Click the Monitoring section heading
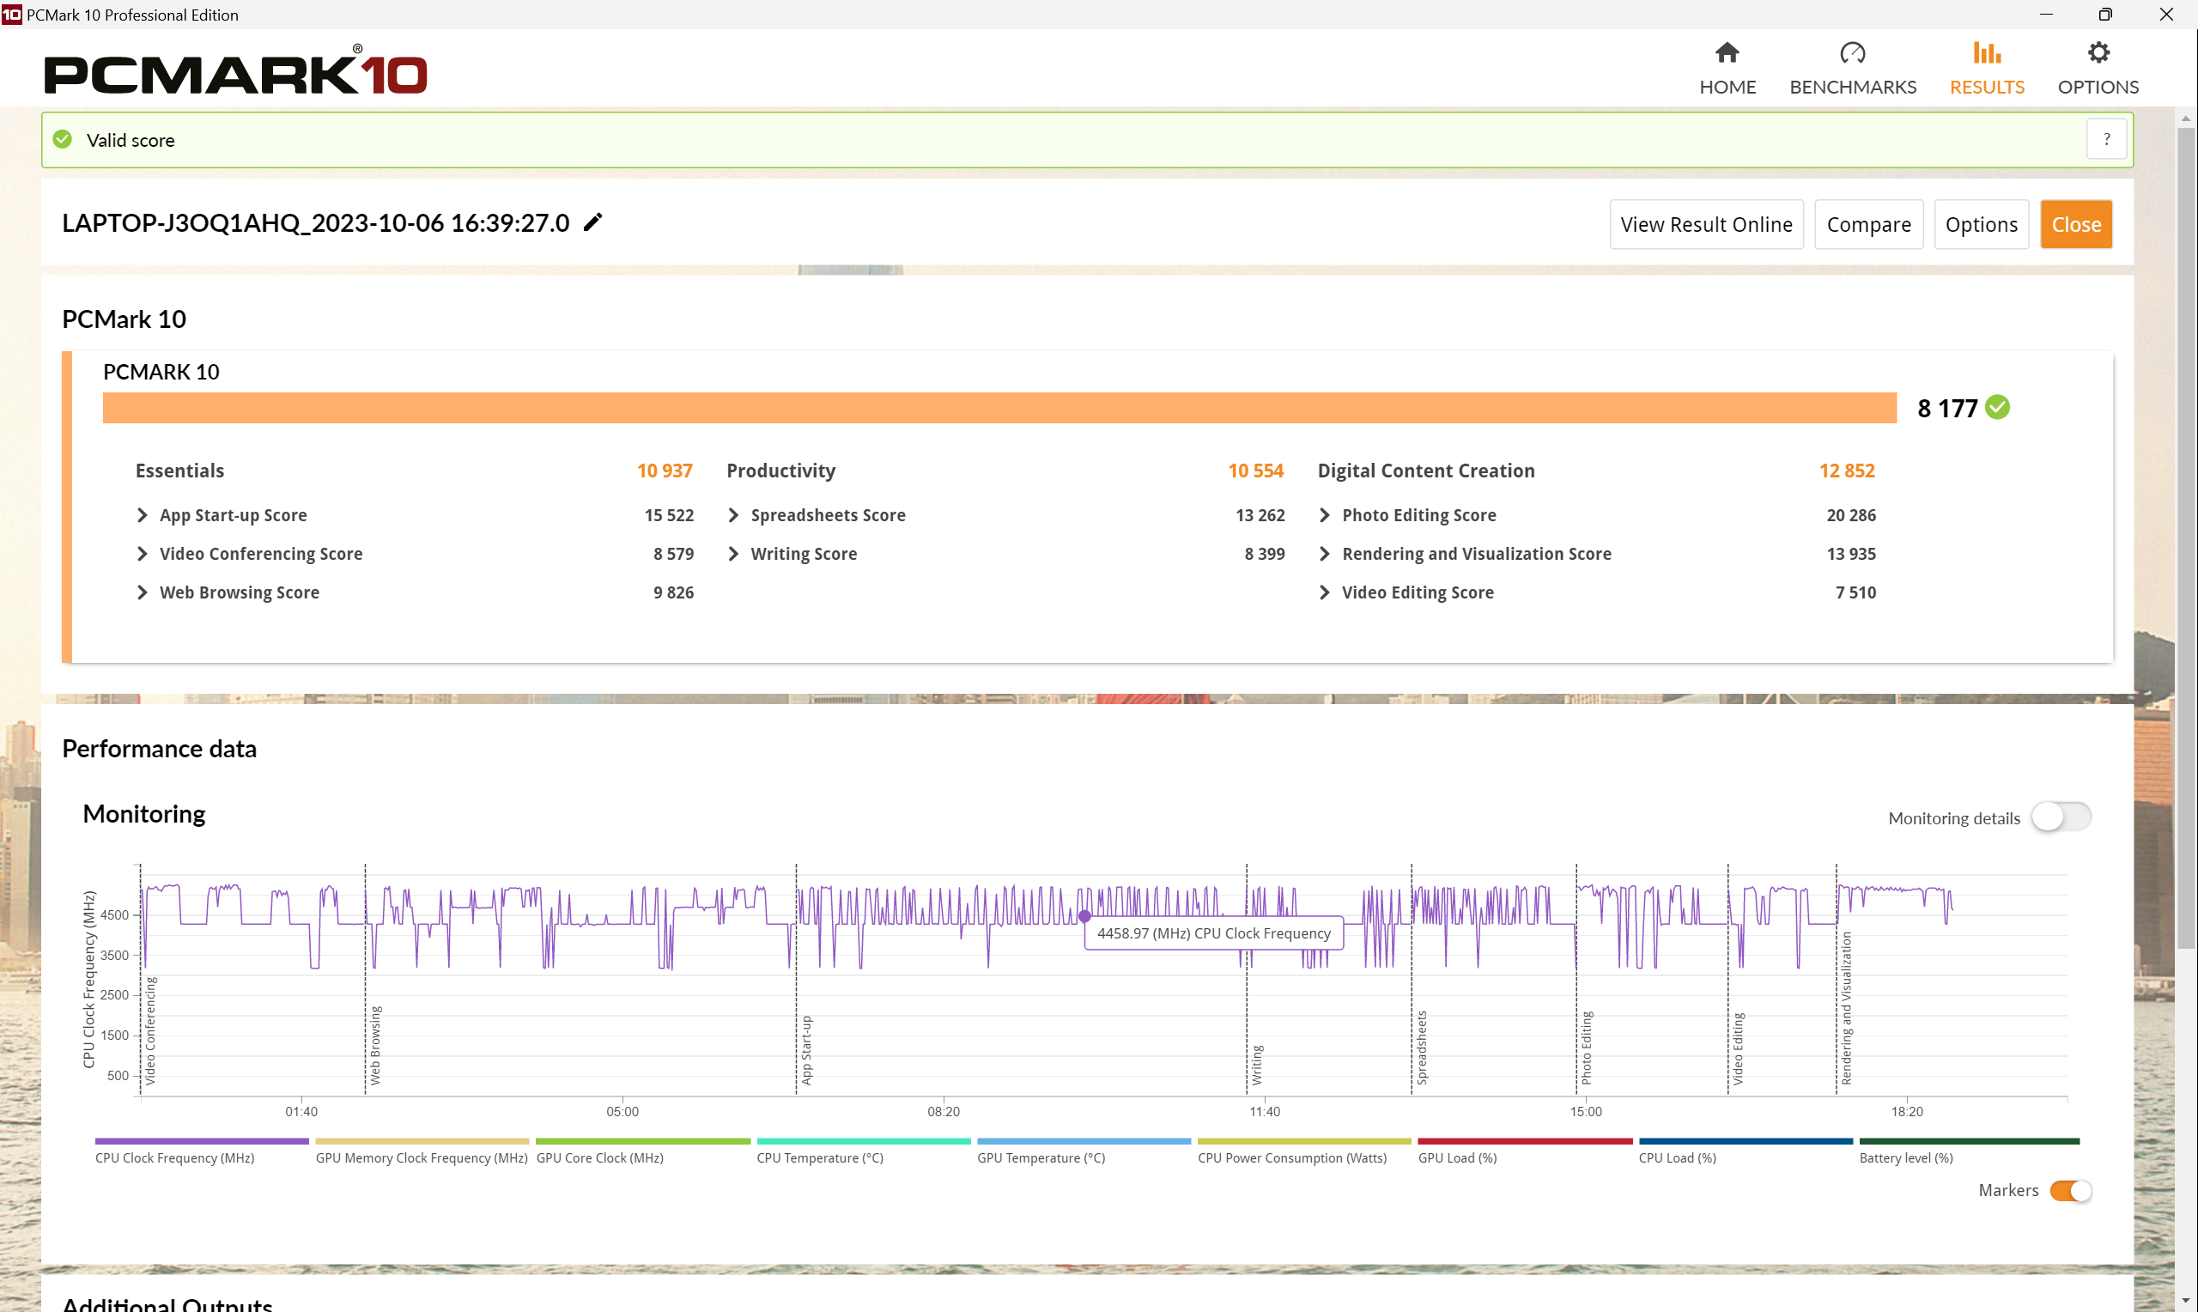 (144, 813)
